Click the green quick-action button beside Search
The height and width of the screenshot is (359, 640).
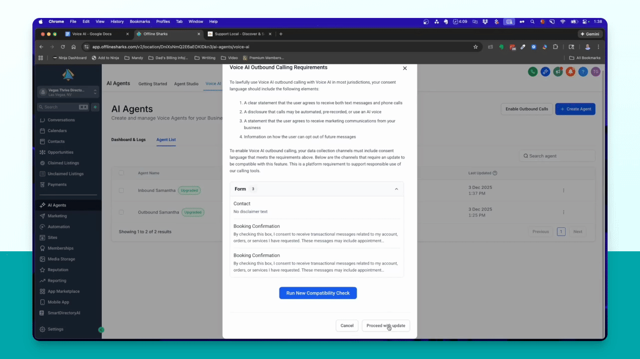(95, 107)
